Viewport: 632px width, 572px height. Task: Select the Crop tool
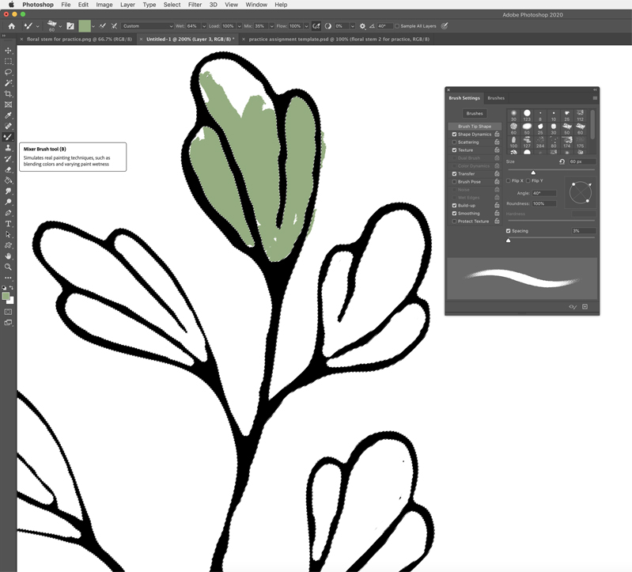9,93
